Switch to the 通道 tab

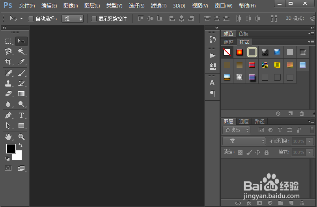click(x=244, y=121)
